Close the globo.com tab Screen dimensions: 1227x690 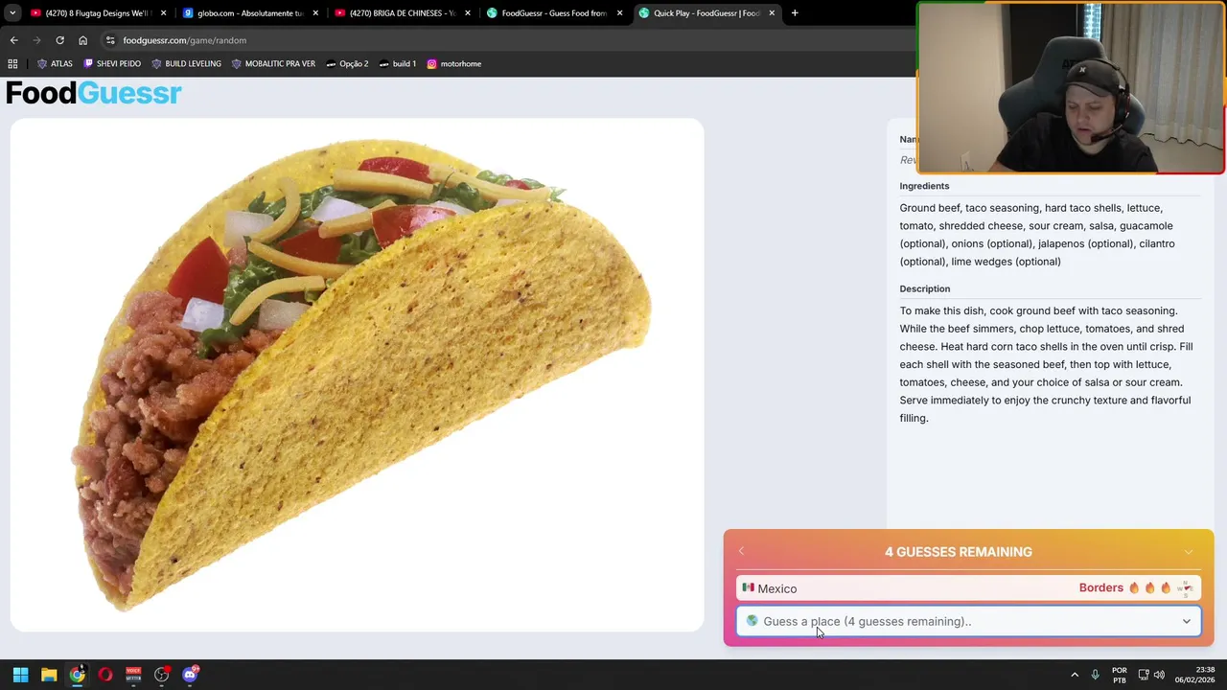coord(315,13)
